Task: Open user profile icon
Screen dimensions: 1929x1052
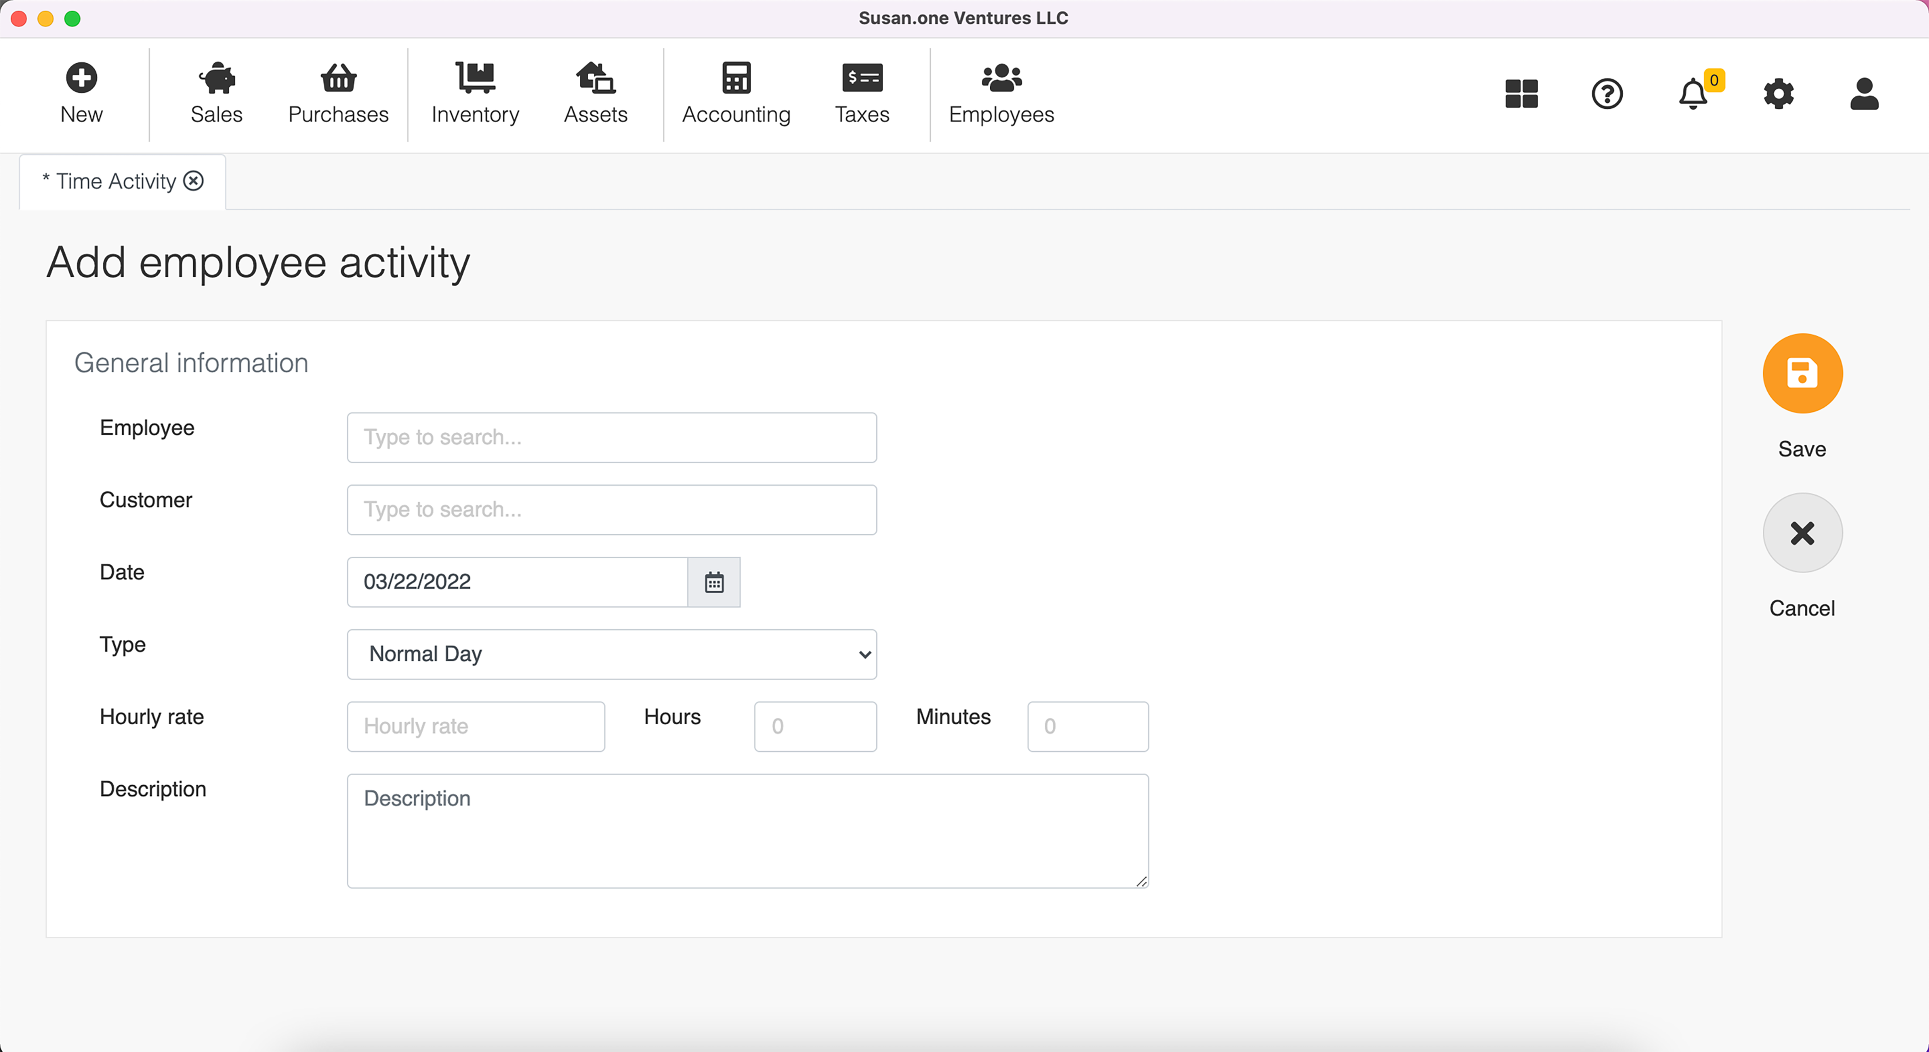Action: coord(1864,94)
